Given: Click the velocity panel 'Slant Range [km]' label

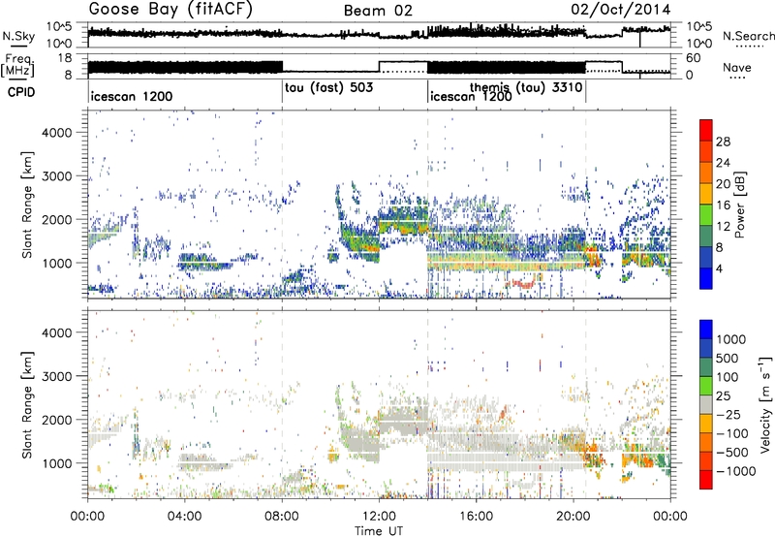Looking at the screenshot, I should pyautogui.click(x=28, y=404).
